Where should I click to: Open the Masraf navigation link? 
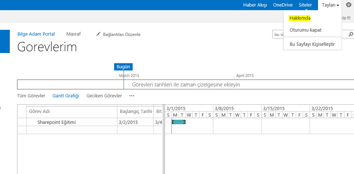[x=73, y=34]
